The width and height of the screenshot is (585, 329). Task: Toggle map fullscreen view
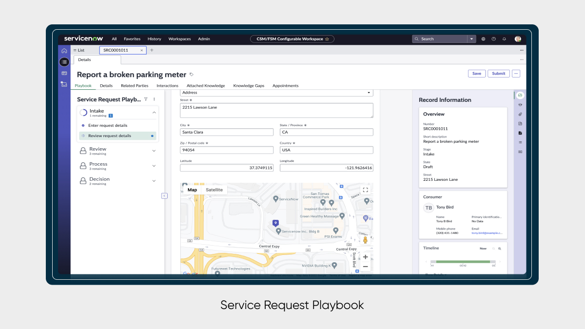tap(365, 190)
